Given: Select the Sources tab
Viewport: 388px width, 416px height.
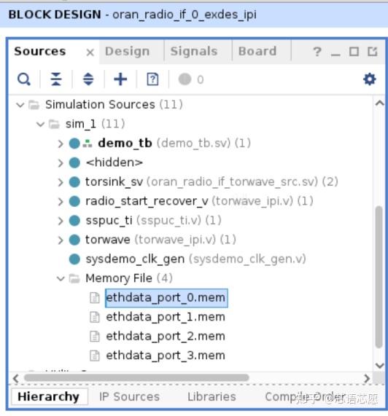Looking at the screenshot, I should tap(40, 52).
